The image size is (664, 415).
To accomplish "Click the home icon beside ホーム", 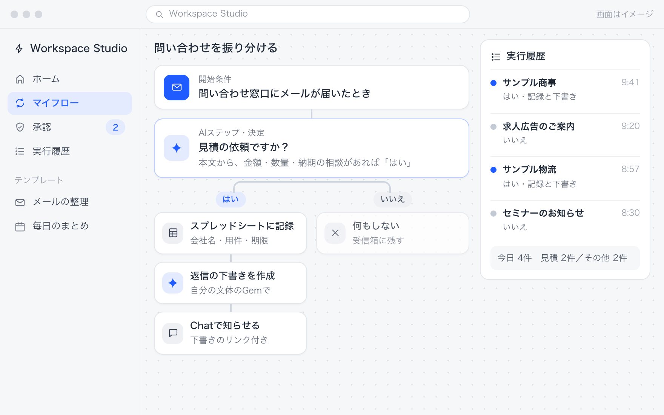I will [x=20, y=79].
